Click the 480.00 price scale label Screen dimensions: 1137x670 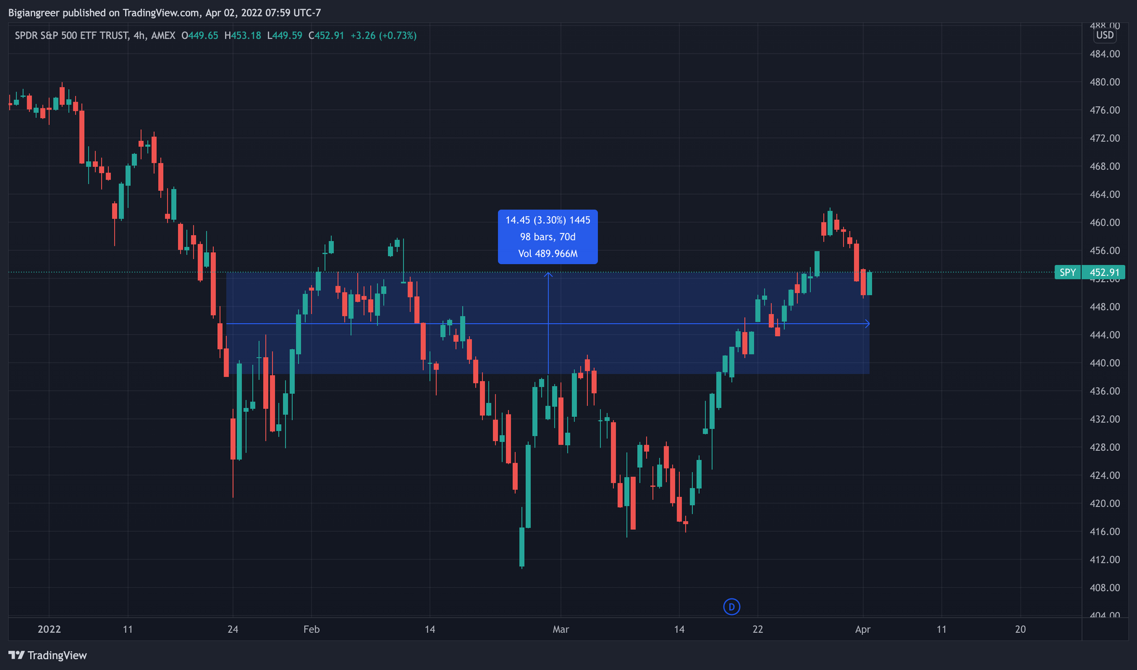1105,82
